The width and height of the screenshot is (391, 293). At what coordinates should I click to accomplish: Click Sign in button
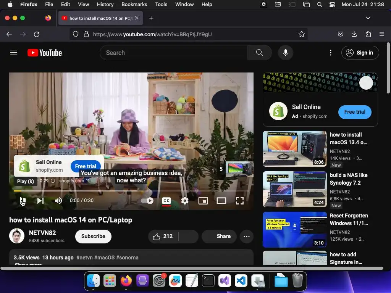pos(360,53)
